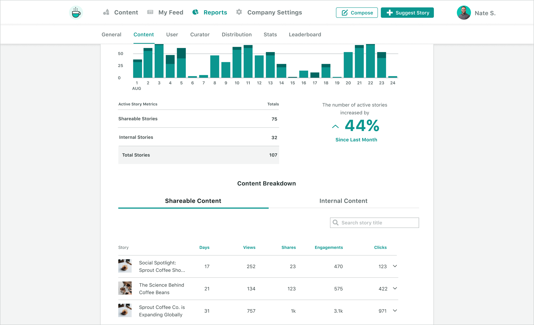Image resolution: width=534 pixels, height=325 pixels.
Task: Open the Distribution report section
Action: point(237,34)
